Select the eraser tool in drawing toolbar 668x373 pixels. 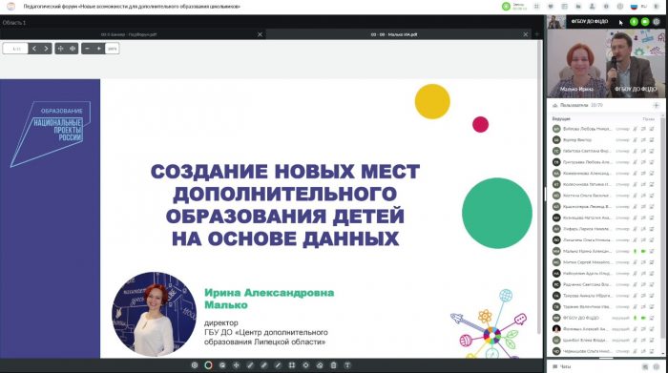pos(320,365)
